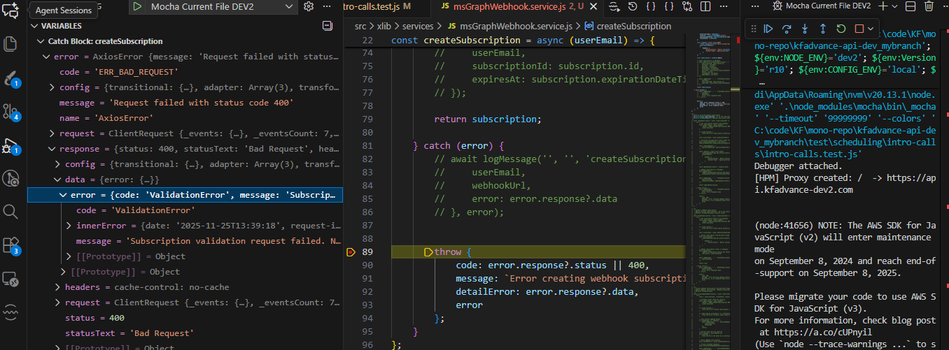The height and width of the screenshot is (350, 949).
Task: Click the 'throw {' statement on line 89
Action: [x=454, y=251]
